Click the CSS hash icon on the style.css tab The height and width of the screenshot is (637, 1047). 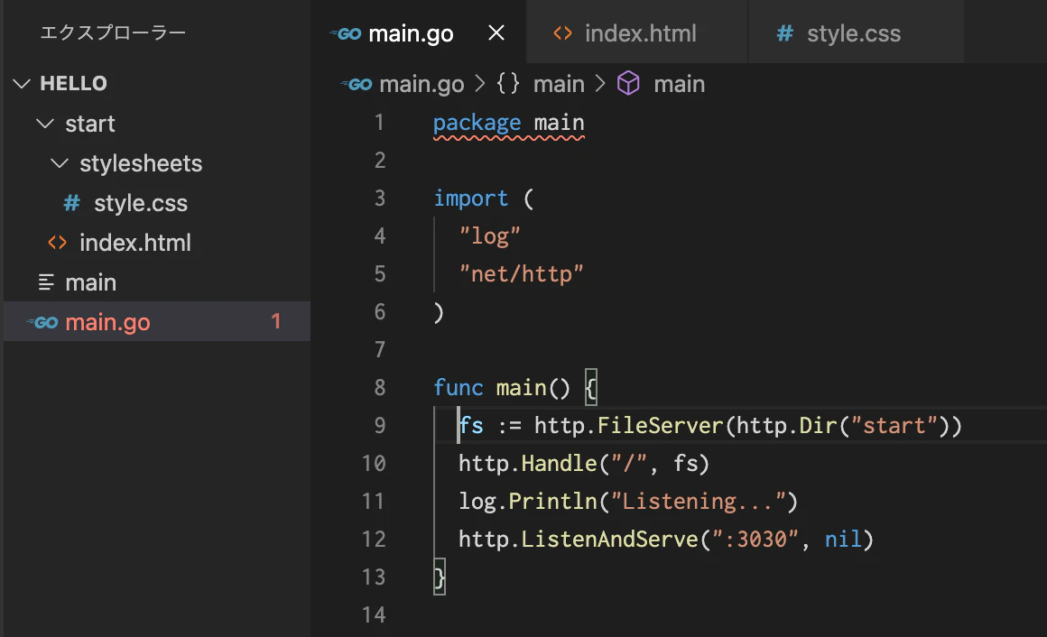tap(784, 33)
